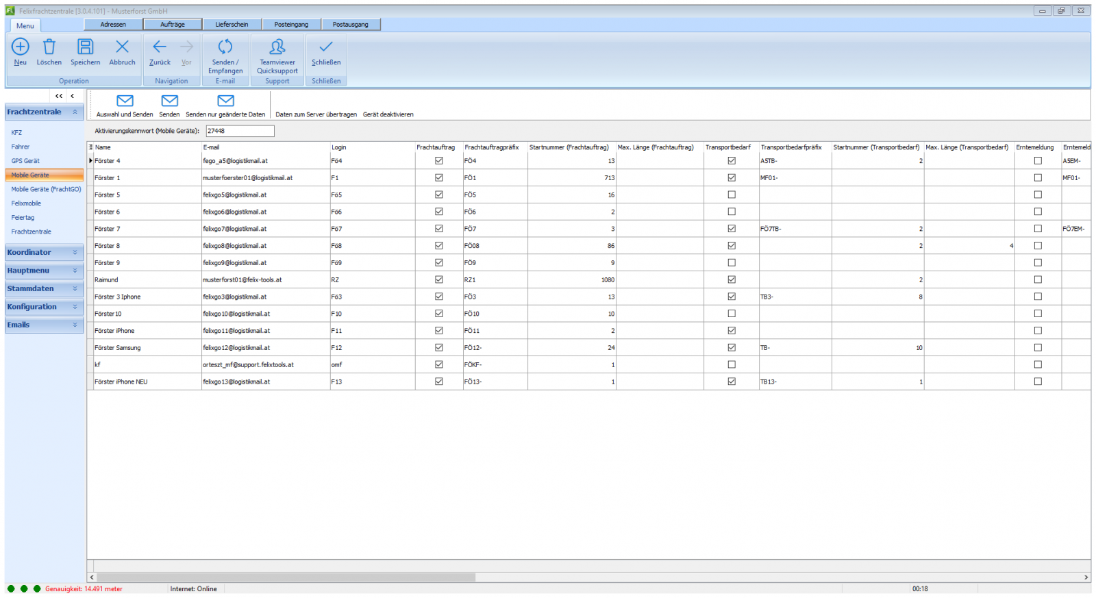
Task: Cancel using the Abbruch X icon
Action: click(x=122, y=47)
